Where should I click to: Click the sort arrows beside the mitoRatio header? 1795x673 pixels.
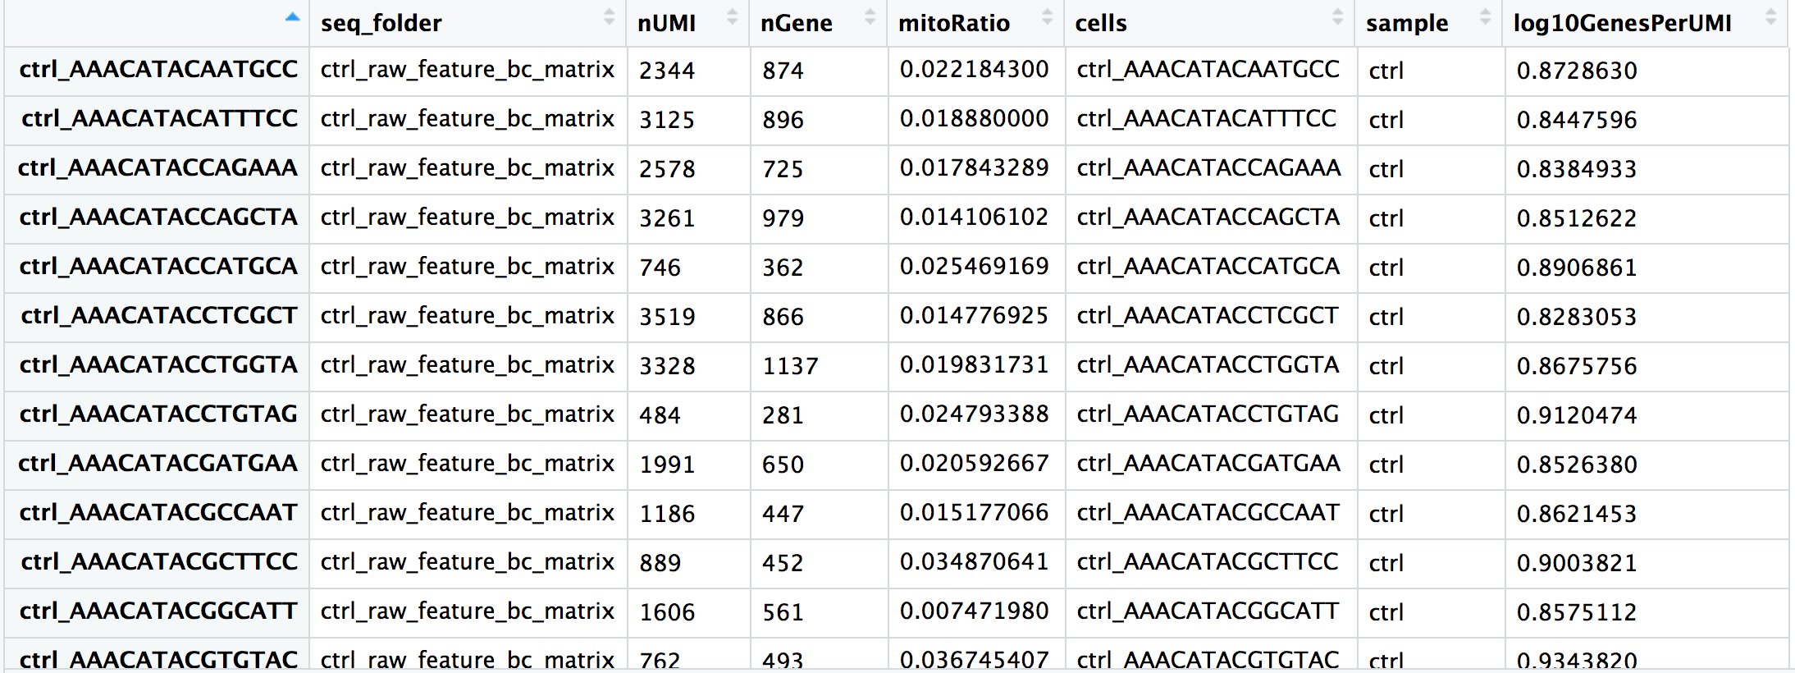(1047, 17)
